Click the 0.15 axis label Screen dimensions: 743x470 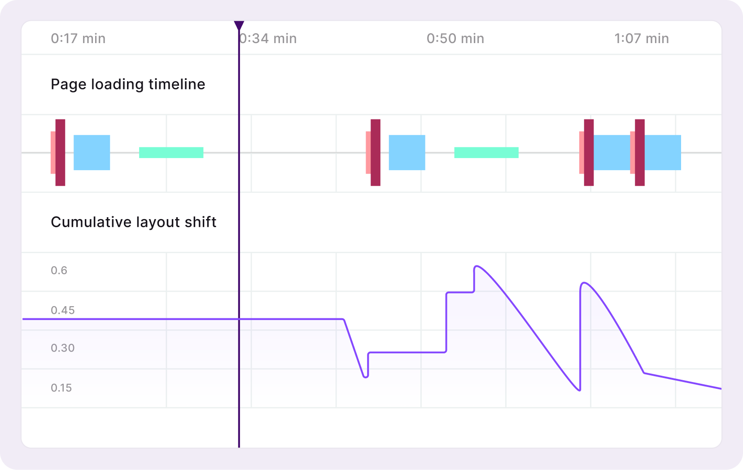pyautogui.click(x=61, y=388)
